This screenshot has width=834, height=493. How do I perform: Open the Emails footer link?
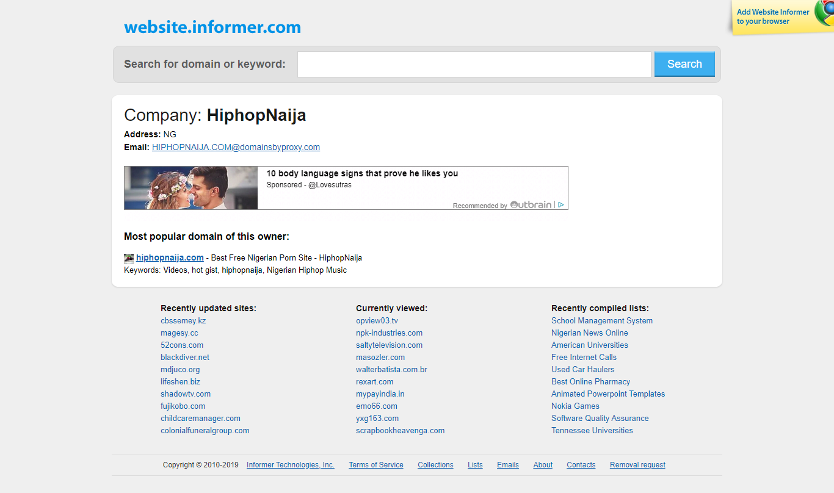508,465
